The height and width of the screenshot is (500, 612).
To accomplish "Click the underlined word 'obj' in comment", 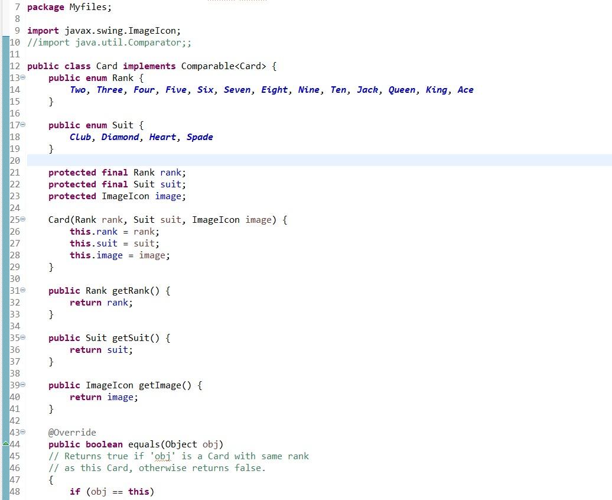I will tap(162, 456).
